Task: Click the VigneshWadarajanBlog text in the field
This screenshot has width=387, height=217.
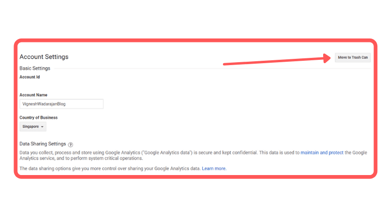Action: 44,104
